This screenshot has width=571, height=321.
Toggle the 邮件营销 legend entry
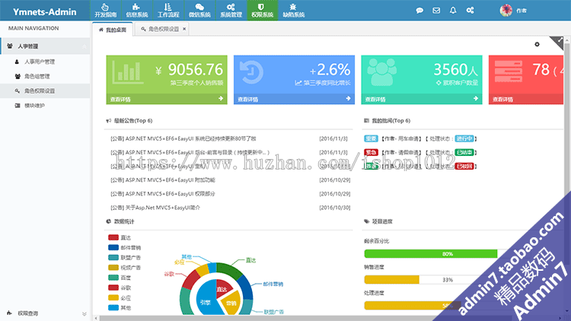(x=125, y=248)
